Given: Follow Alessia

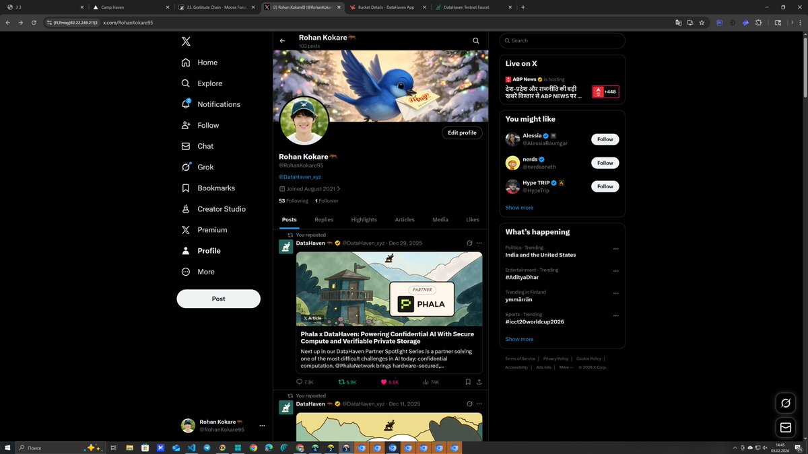Looking at the screenshot, I should click(x=605, y=139).
